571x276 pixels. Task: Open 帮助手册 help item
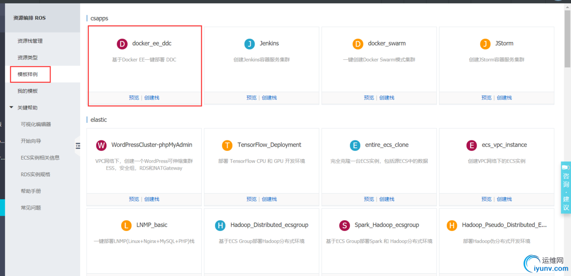coord(31,191)
